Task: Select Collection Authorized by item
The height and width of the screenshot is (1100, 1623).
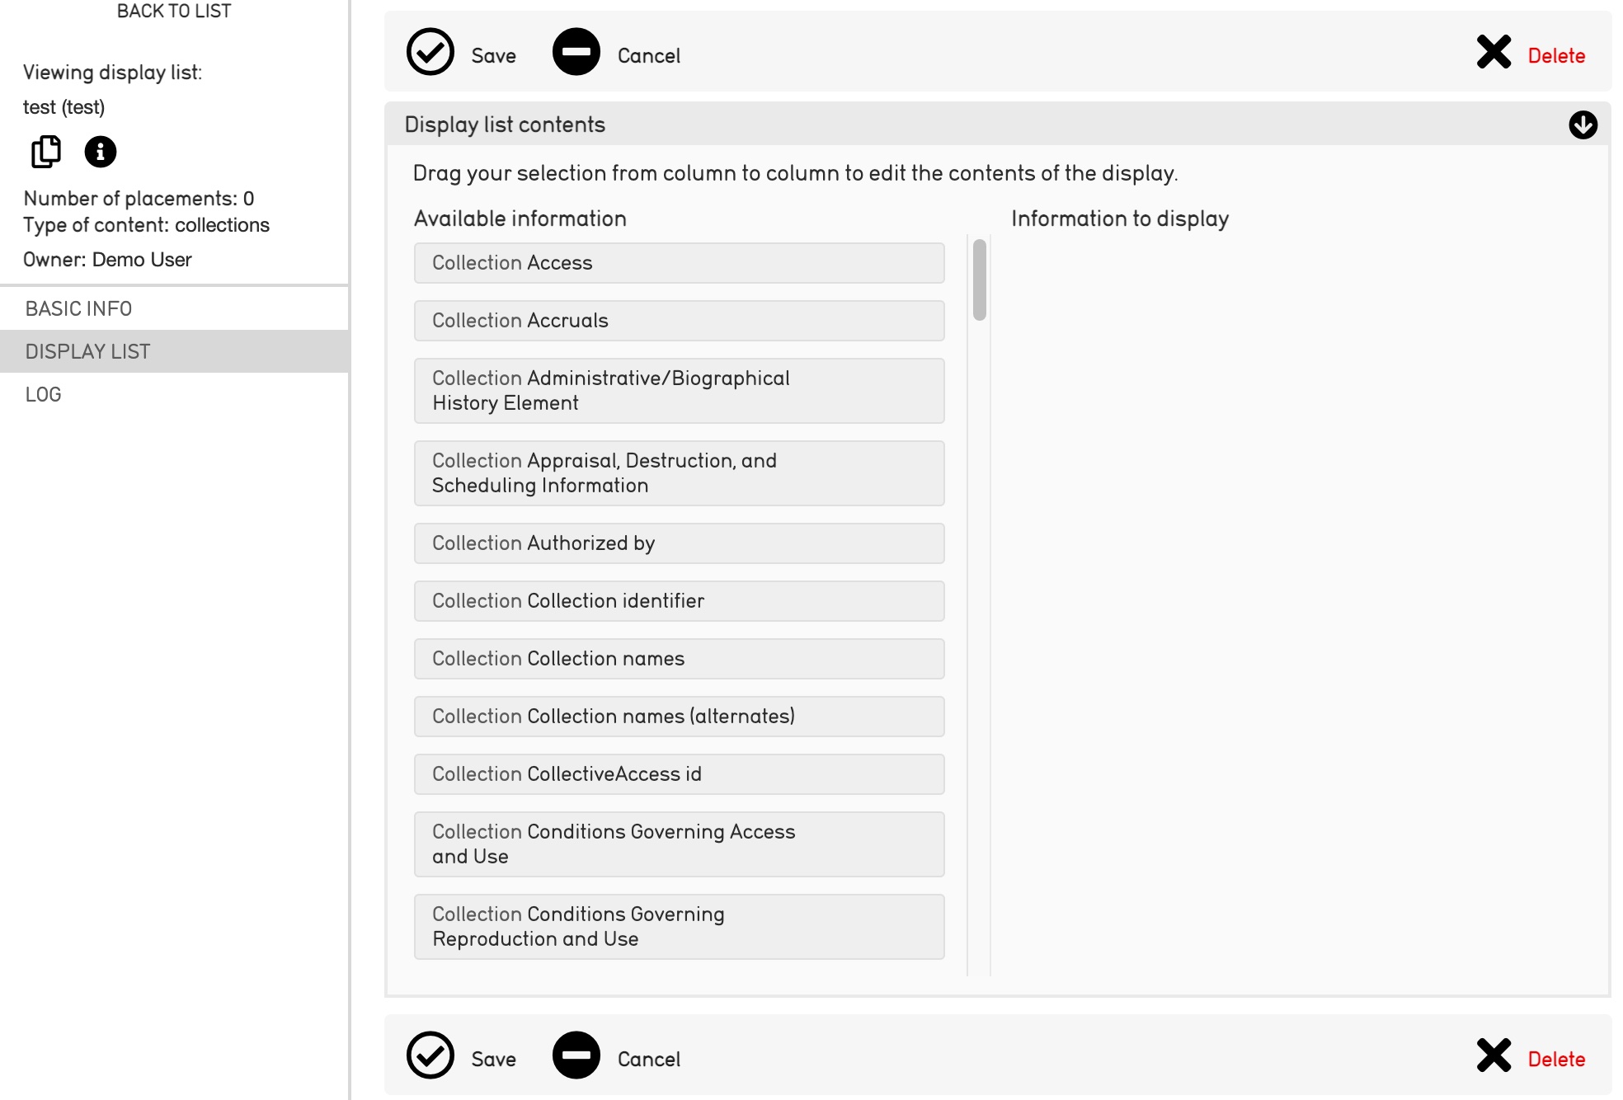Action: point(679,543)
